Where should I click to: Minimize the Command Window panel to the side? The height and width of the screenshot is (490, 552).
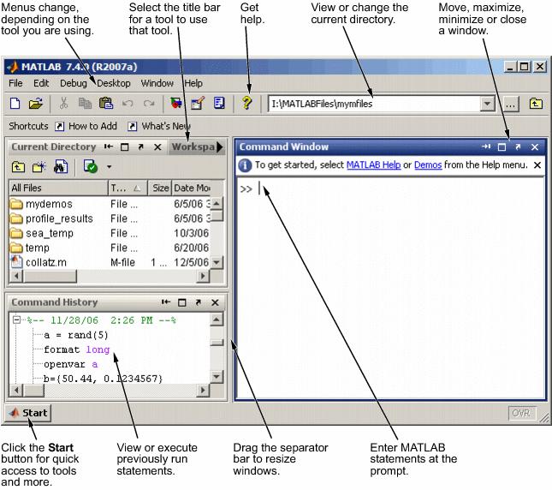[x=486, y=146]
